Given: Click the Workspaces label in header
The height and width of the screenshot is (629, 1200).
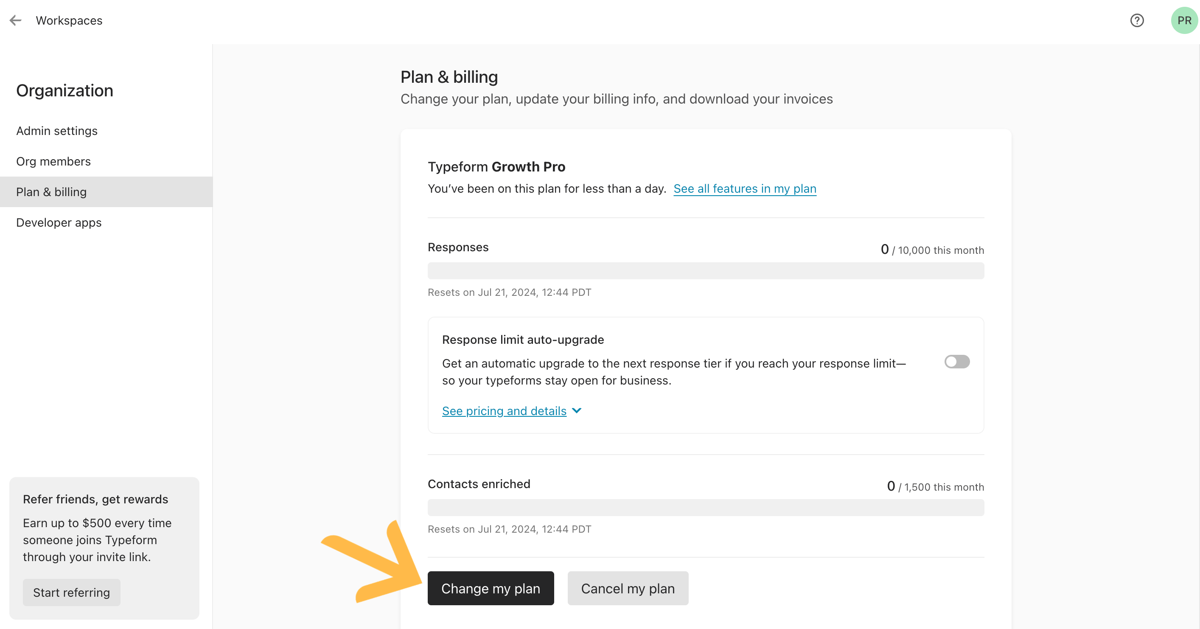Looking at the screenshot, I should (x=69, y=20).
